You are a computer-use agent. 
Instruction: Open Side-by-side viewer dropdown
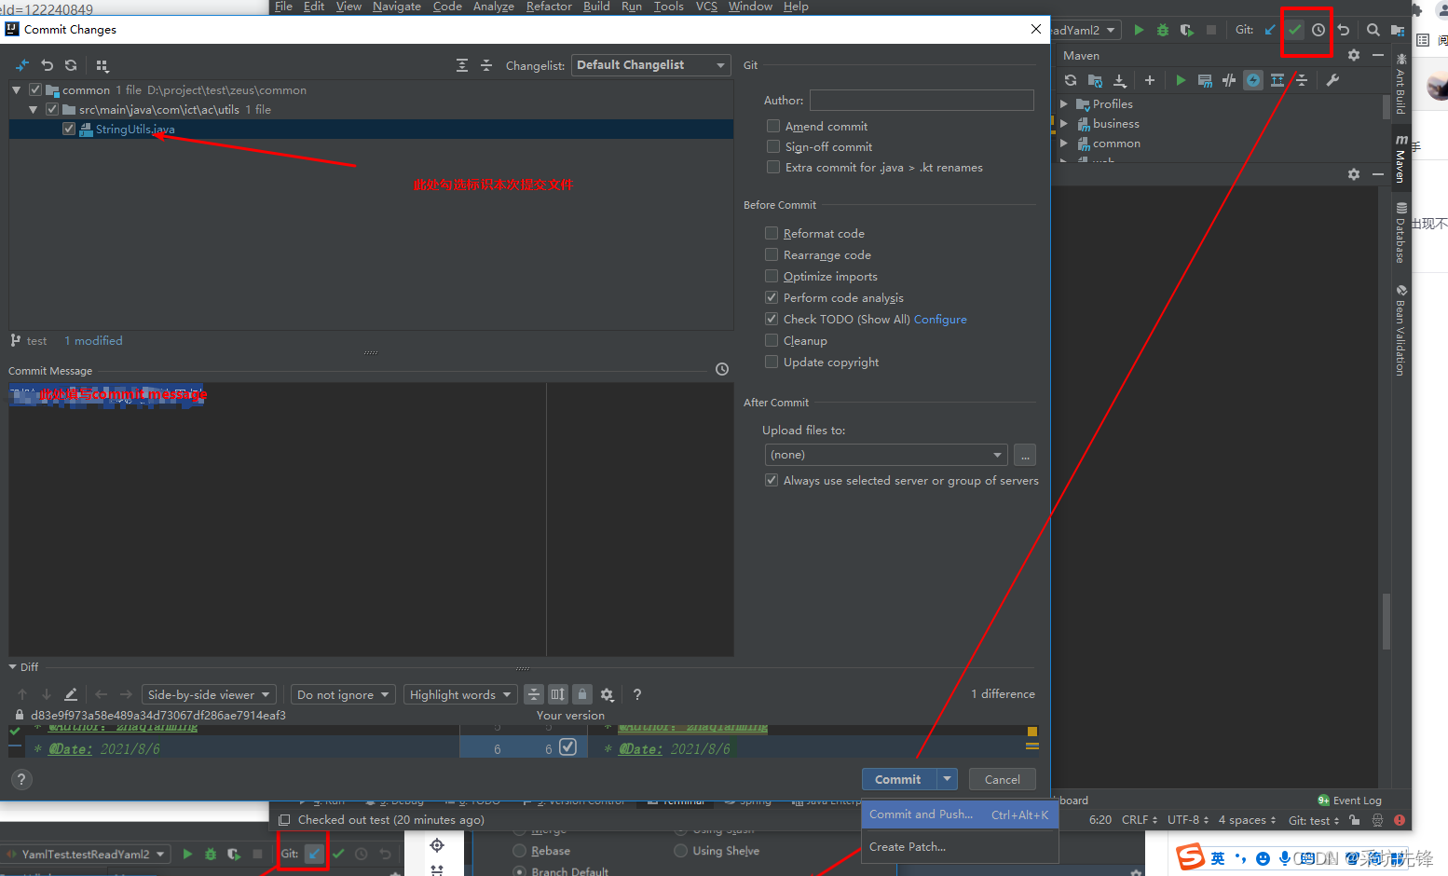209,694
